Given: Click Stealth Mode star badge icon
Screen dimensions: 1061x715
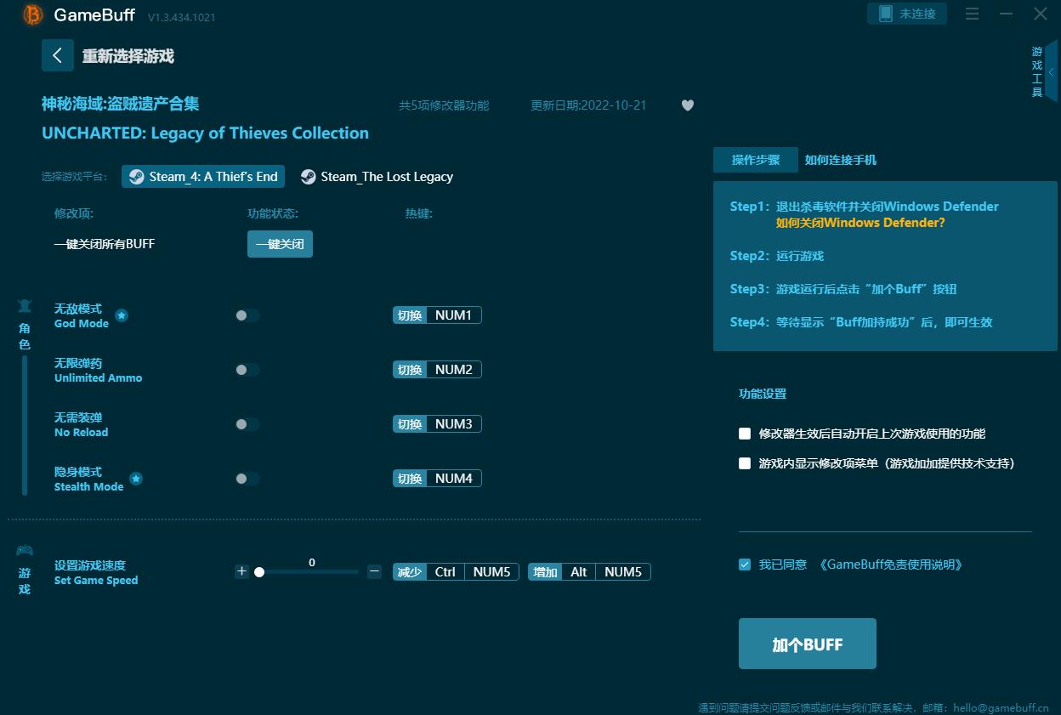Looking at the screenshot, I should [x=136, y=479].
